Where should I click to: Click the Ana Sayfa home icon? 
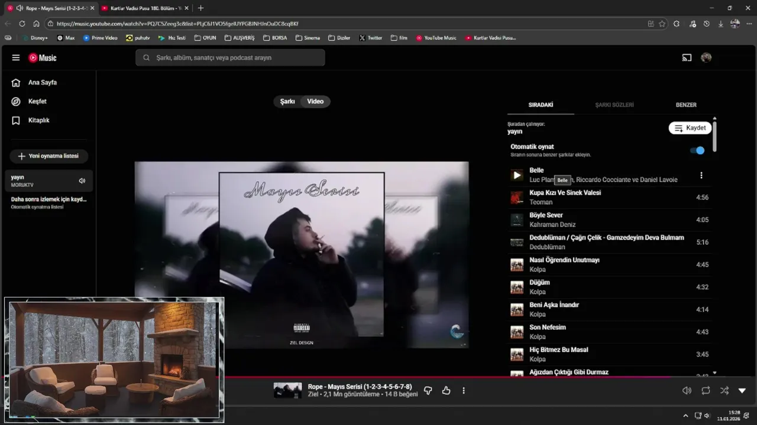(x=16, y=83)
